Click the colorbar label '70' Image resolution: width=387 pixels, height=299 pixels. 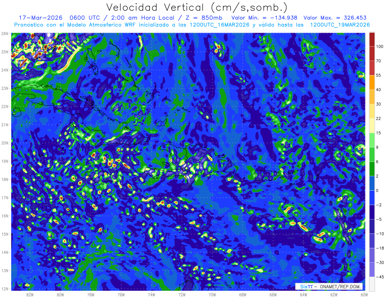[x=379, y=61]
